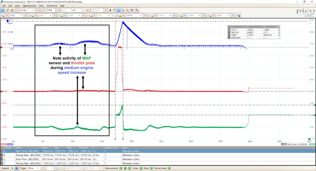Open the zoom overview icon
The height and width of the screenshot is (171, 316).
[x=137, y=10]
